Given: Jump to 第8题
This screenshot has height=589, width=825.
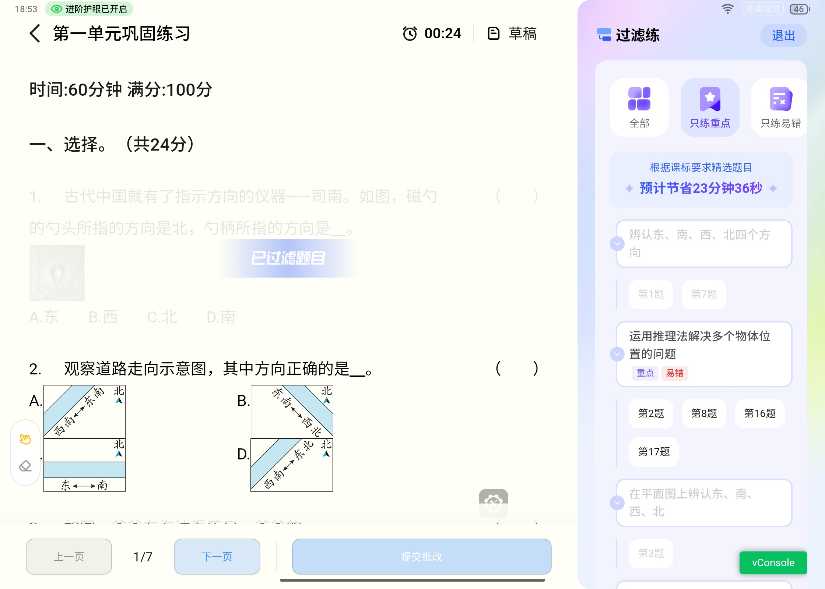Looking at the screenshot, I should point(704,413).
